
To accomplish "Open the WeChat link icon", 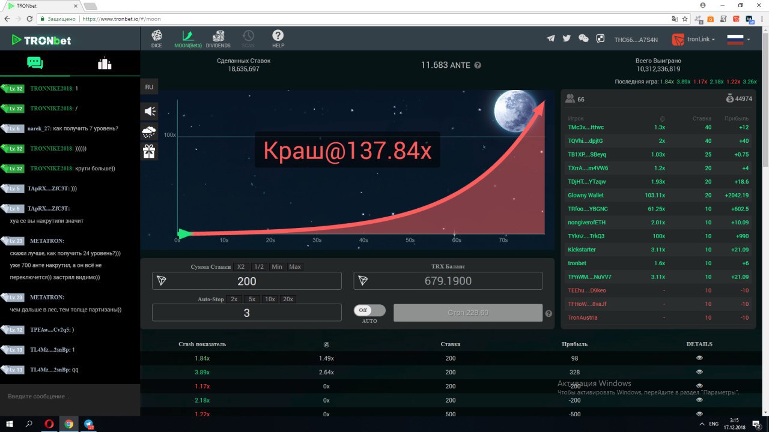I will click(x=583, y=39).
